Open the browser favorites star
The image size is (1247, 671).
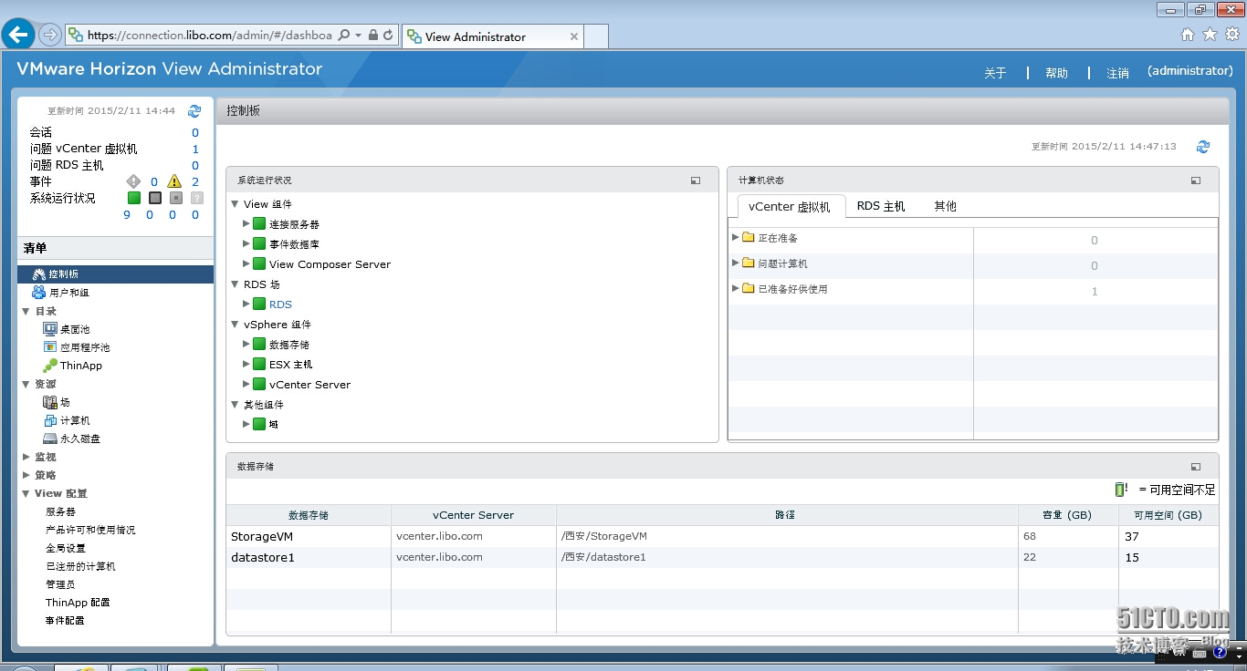(x=1210, y=35)
